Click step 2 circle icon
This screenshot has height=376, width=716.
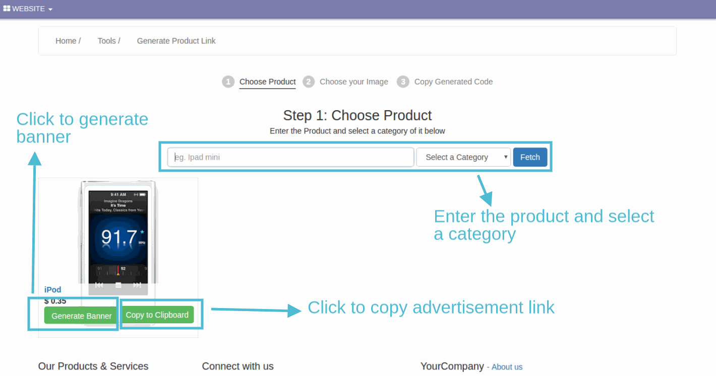pos(309,82)
